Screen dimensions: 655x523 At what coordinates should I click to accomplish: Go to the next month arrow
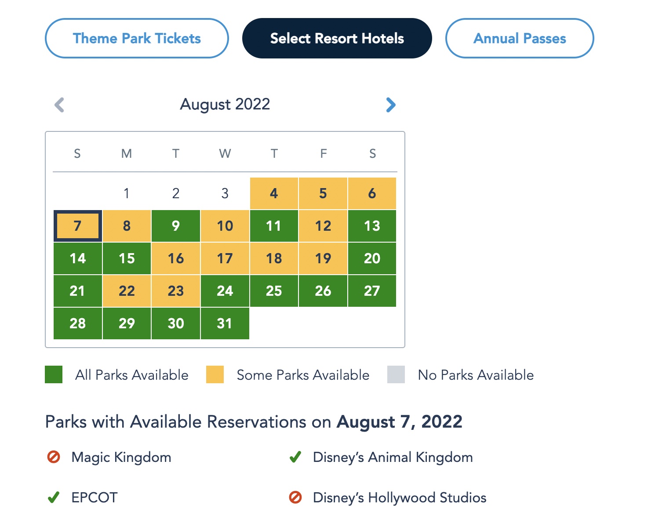(x=390, y=105)
